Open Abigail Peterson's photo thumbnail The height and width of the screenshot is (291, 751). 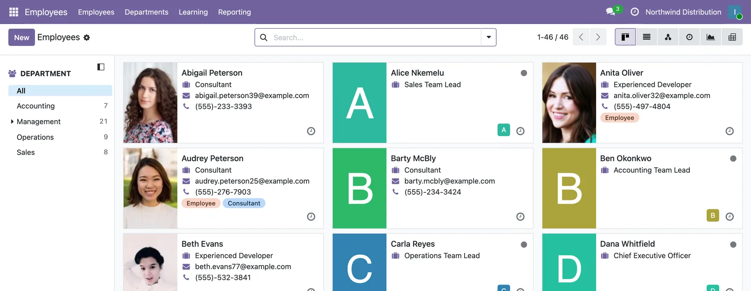pos(150,103)
